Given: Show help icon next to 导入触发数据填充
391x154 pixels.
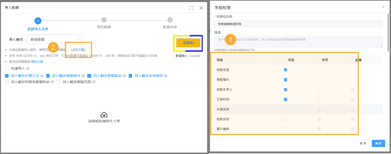Looking at the screenshot, I should (83, 76).
